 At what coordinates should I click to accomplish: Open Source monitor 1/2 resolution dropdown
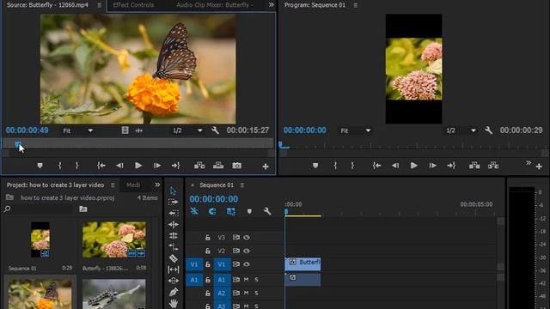click(187, 130)
